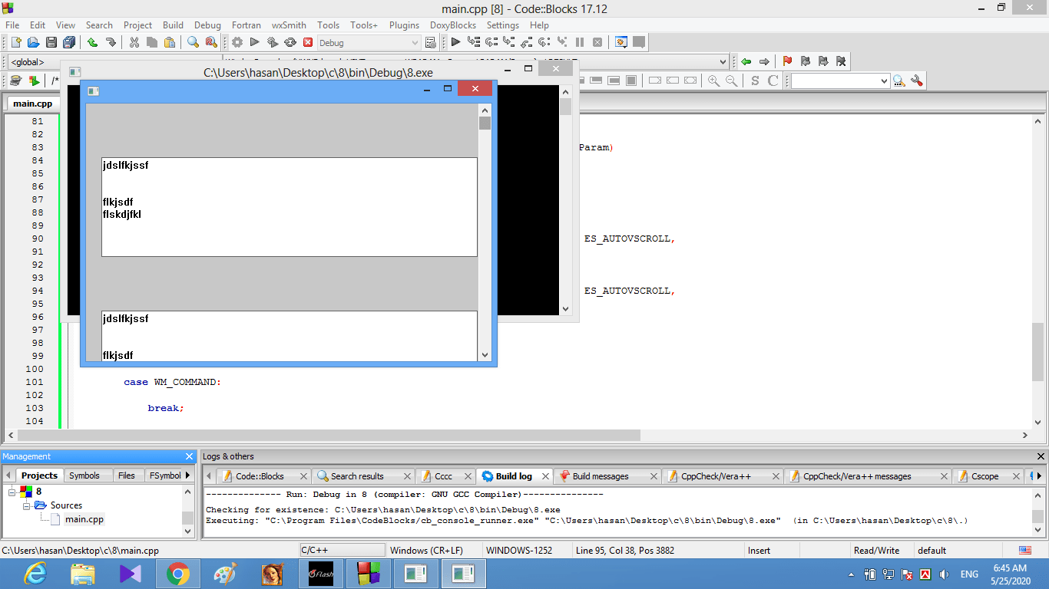1049x589 pixels.
Task: Open the Build menu
Action: pyautogui.click(x=173, y=25)
